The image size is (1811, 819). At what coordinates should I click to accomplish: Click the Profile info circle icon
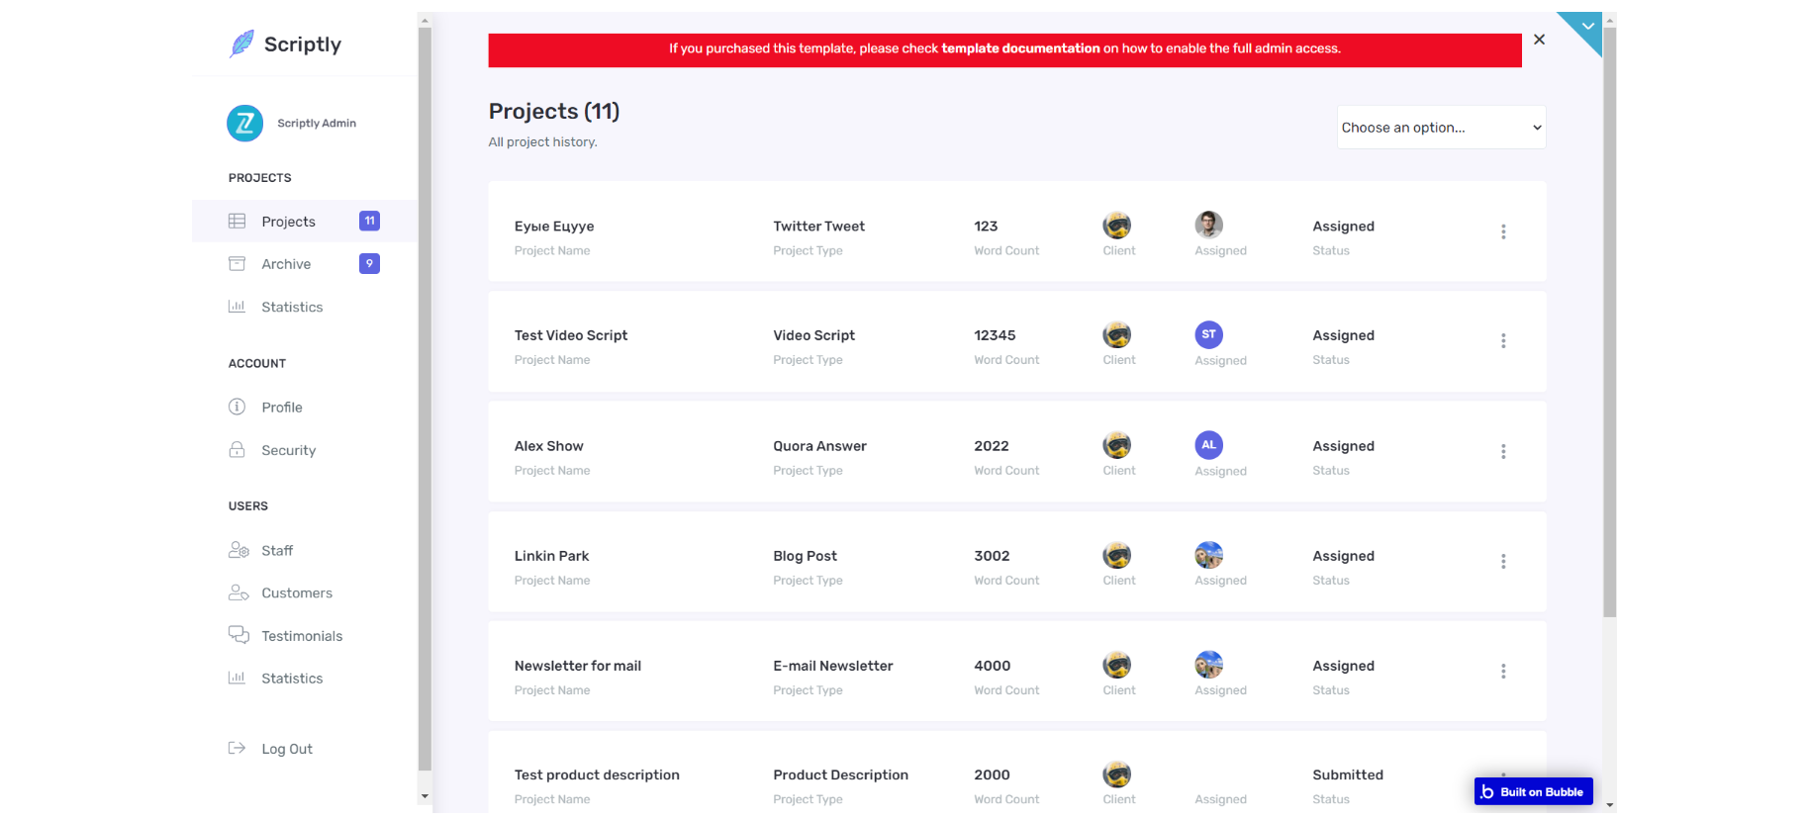(x=238, y=407)
